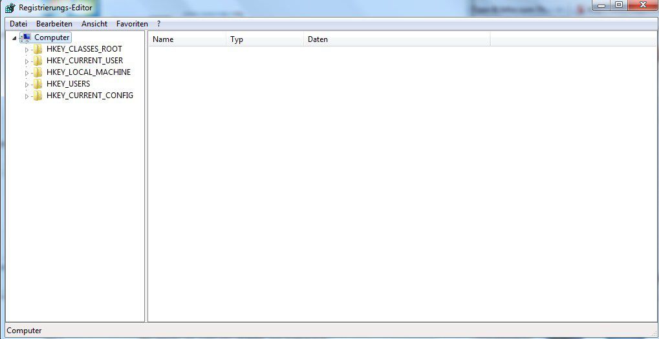Click the HKEY_CURRENT_CONFIG folder icon
Viewport: 659px width, 339px height.
click(x=38, y=96)
